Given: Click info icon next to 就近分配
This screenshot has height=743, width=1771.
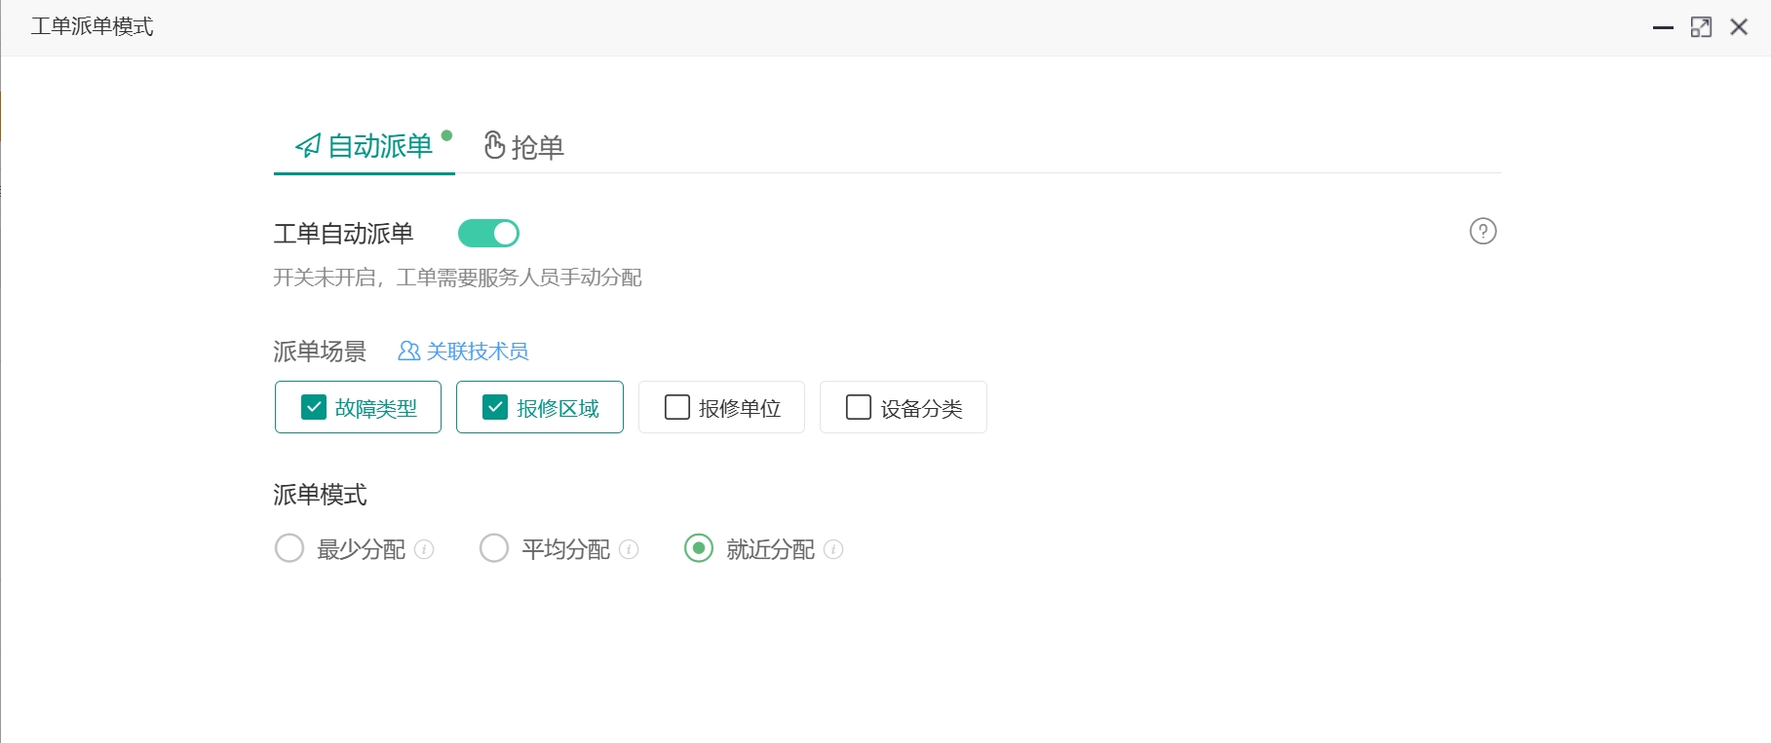Looking at the screenshot, I should click(x=833, y=549).
